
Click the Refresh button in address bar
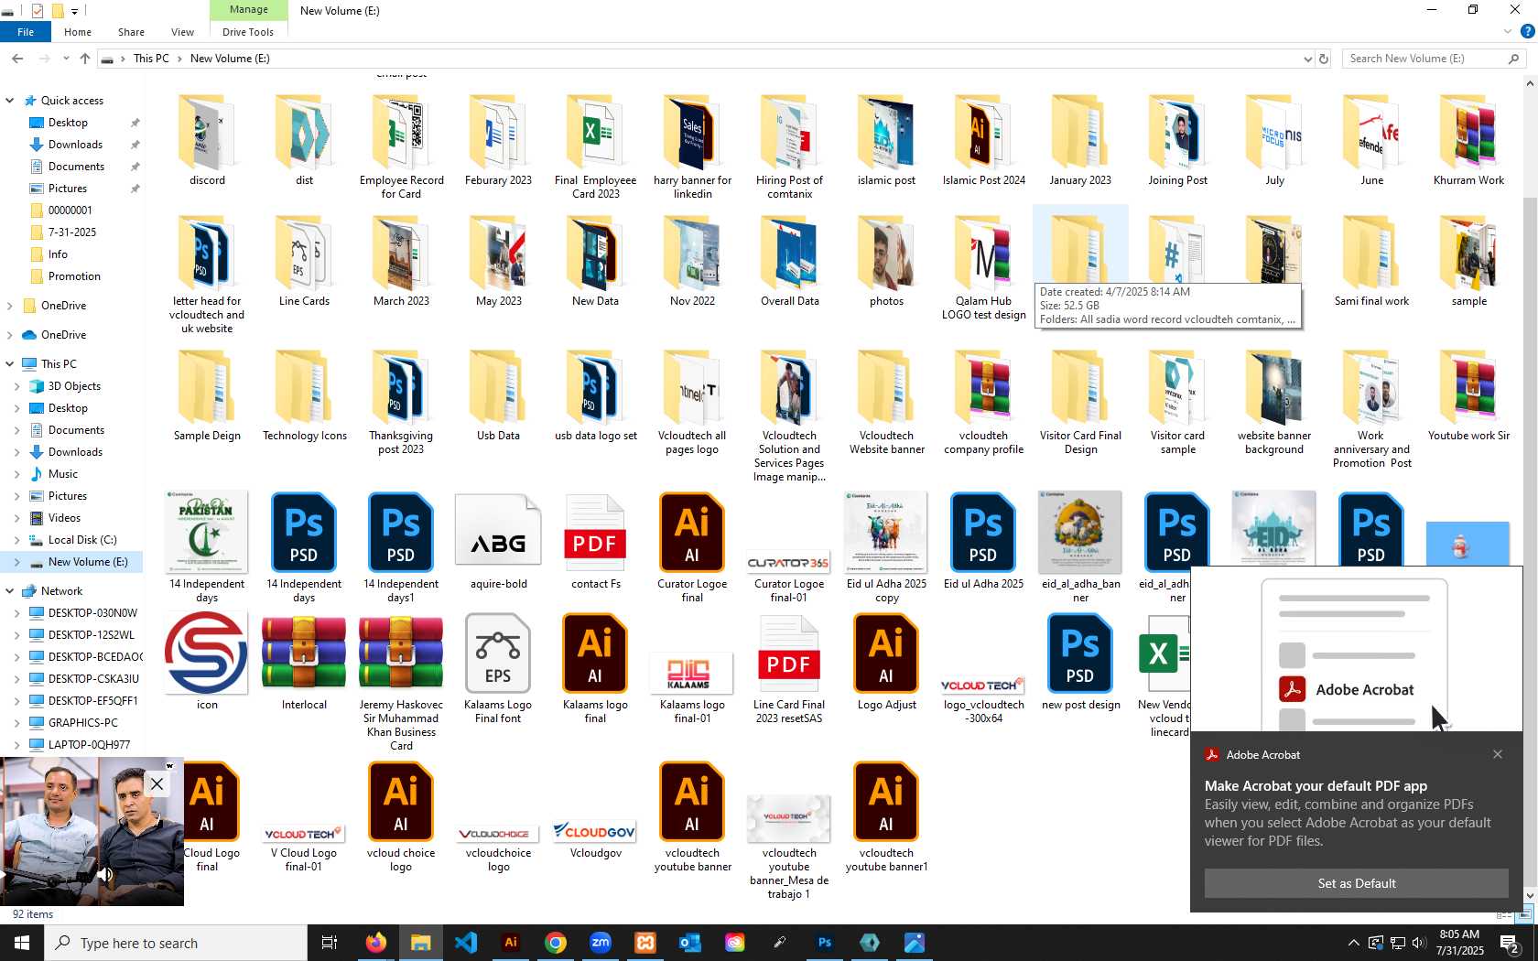1323,59
